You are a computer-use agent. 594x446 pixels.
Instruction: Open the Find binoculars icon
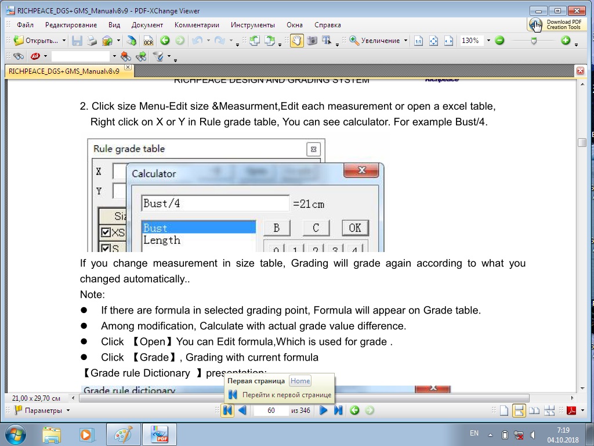click(18, 56)
